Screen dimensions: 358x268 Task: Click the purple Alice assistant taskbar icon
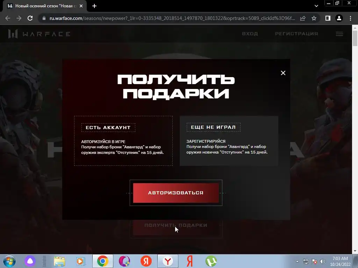30,261
